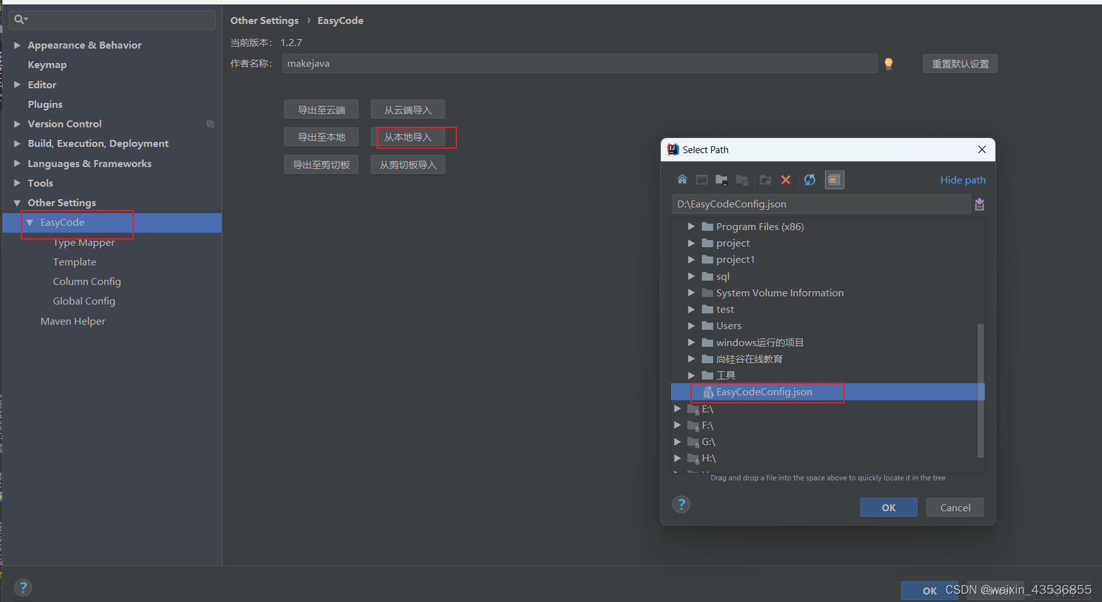Open Maven Helper settings
This screenshot has height=602, width=1102.
click(x=73, y=321)
